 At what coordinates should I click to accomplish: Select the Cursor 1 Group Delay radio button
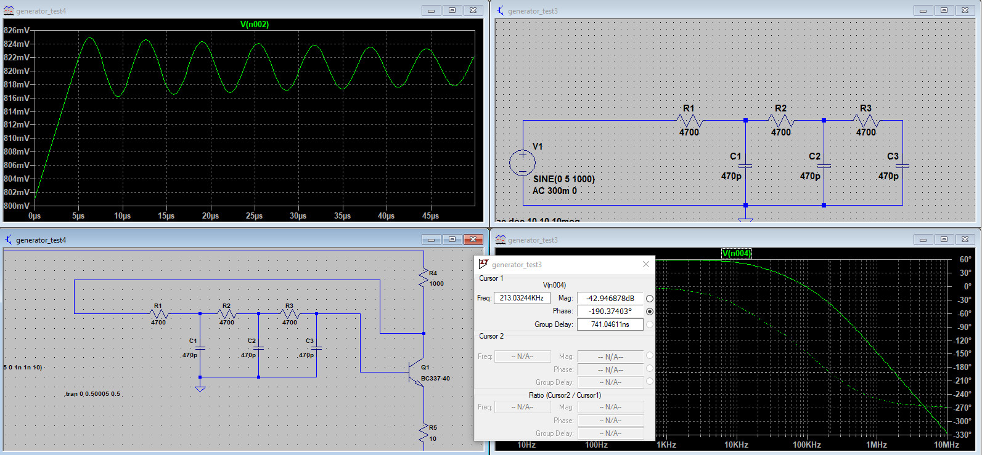(x=650, y=324)
